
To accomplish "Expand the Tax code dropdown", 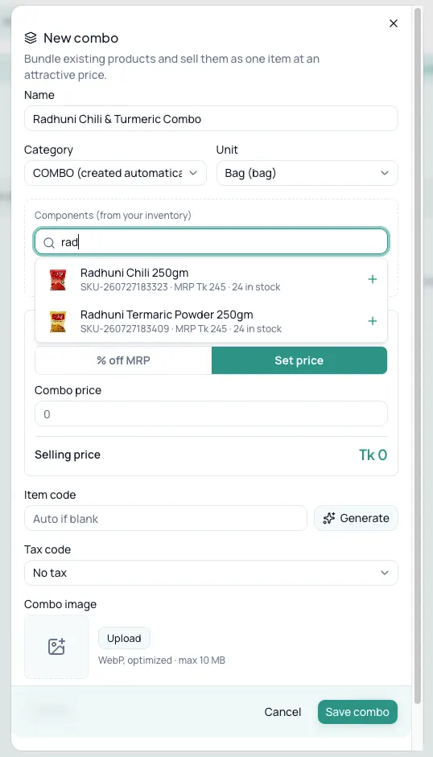I will [x=211, y=573].
